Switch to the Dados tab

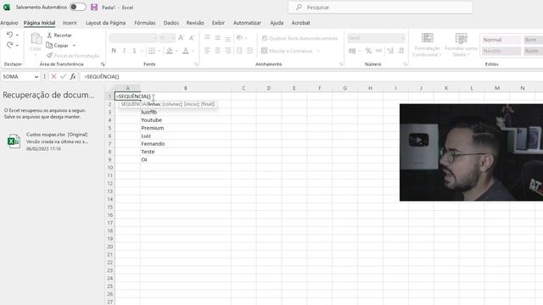pos(171,23)
